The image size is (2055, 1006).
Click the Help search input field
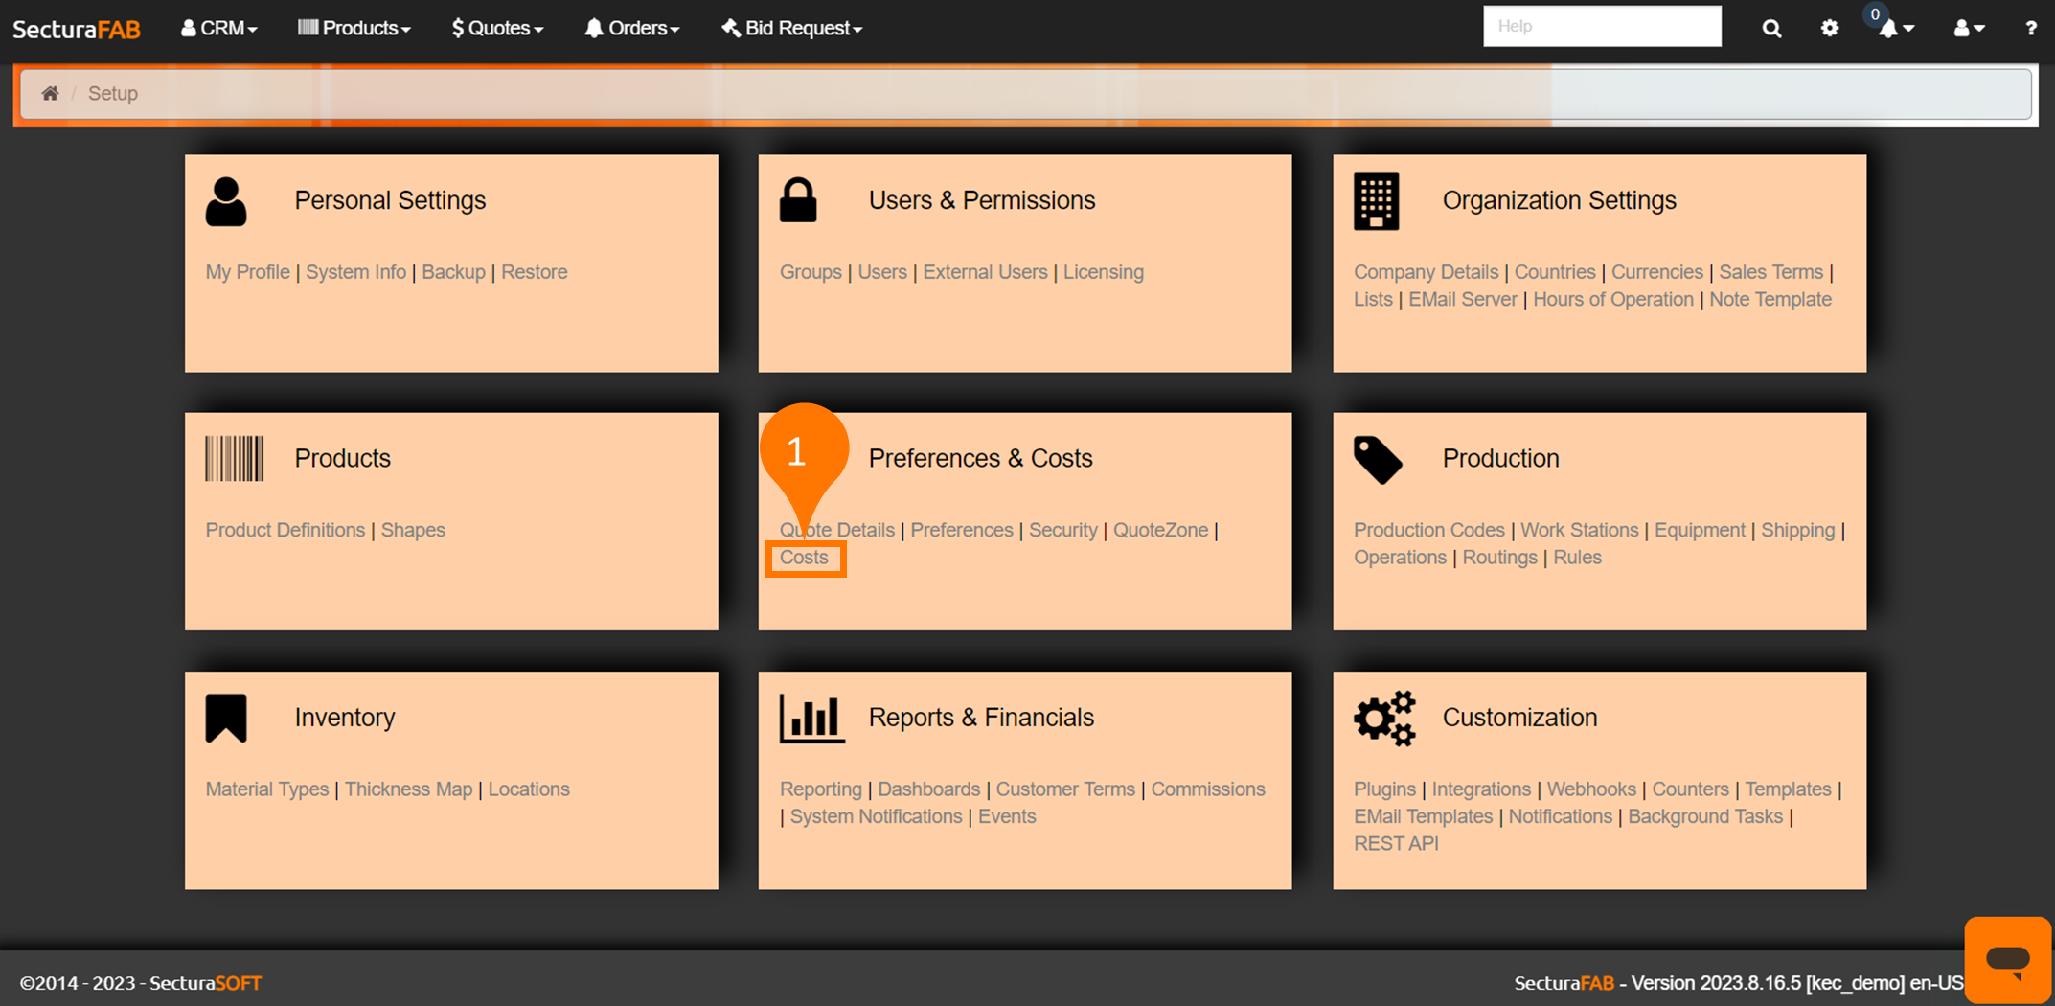(x=1601, y=26)
